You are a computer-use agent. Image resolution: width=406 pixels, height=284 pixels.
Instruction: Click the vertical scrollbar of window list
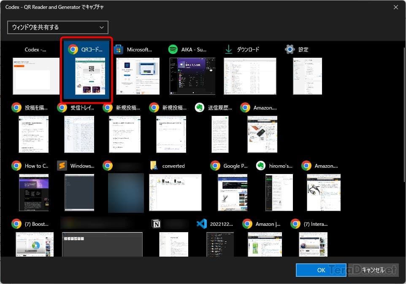click(404, 115)
